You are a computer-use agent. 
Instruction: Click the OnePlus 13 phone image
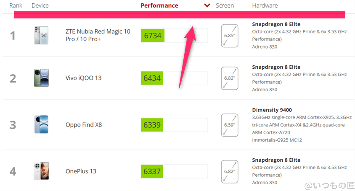click(x=41, y=171)
